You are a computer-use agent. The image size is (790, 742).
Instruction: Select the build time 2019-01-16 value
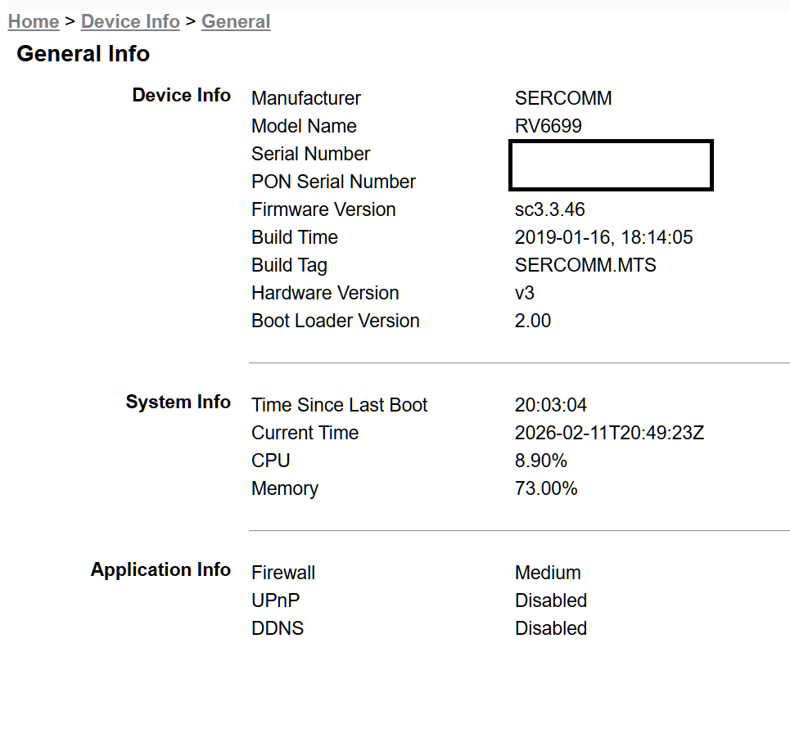pyautogui.click(x=603, y=237)
